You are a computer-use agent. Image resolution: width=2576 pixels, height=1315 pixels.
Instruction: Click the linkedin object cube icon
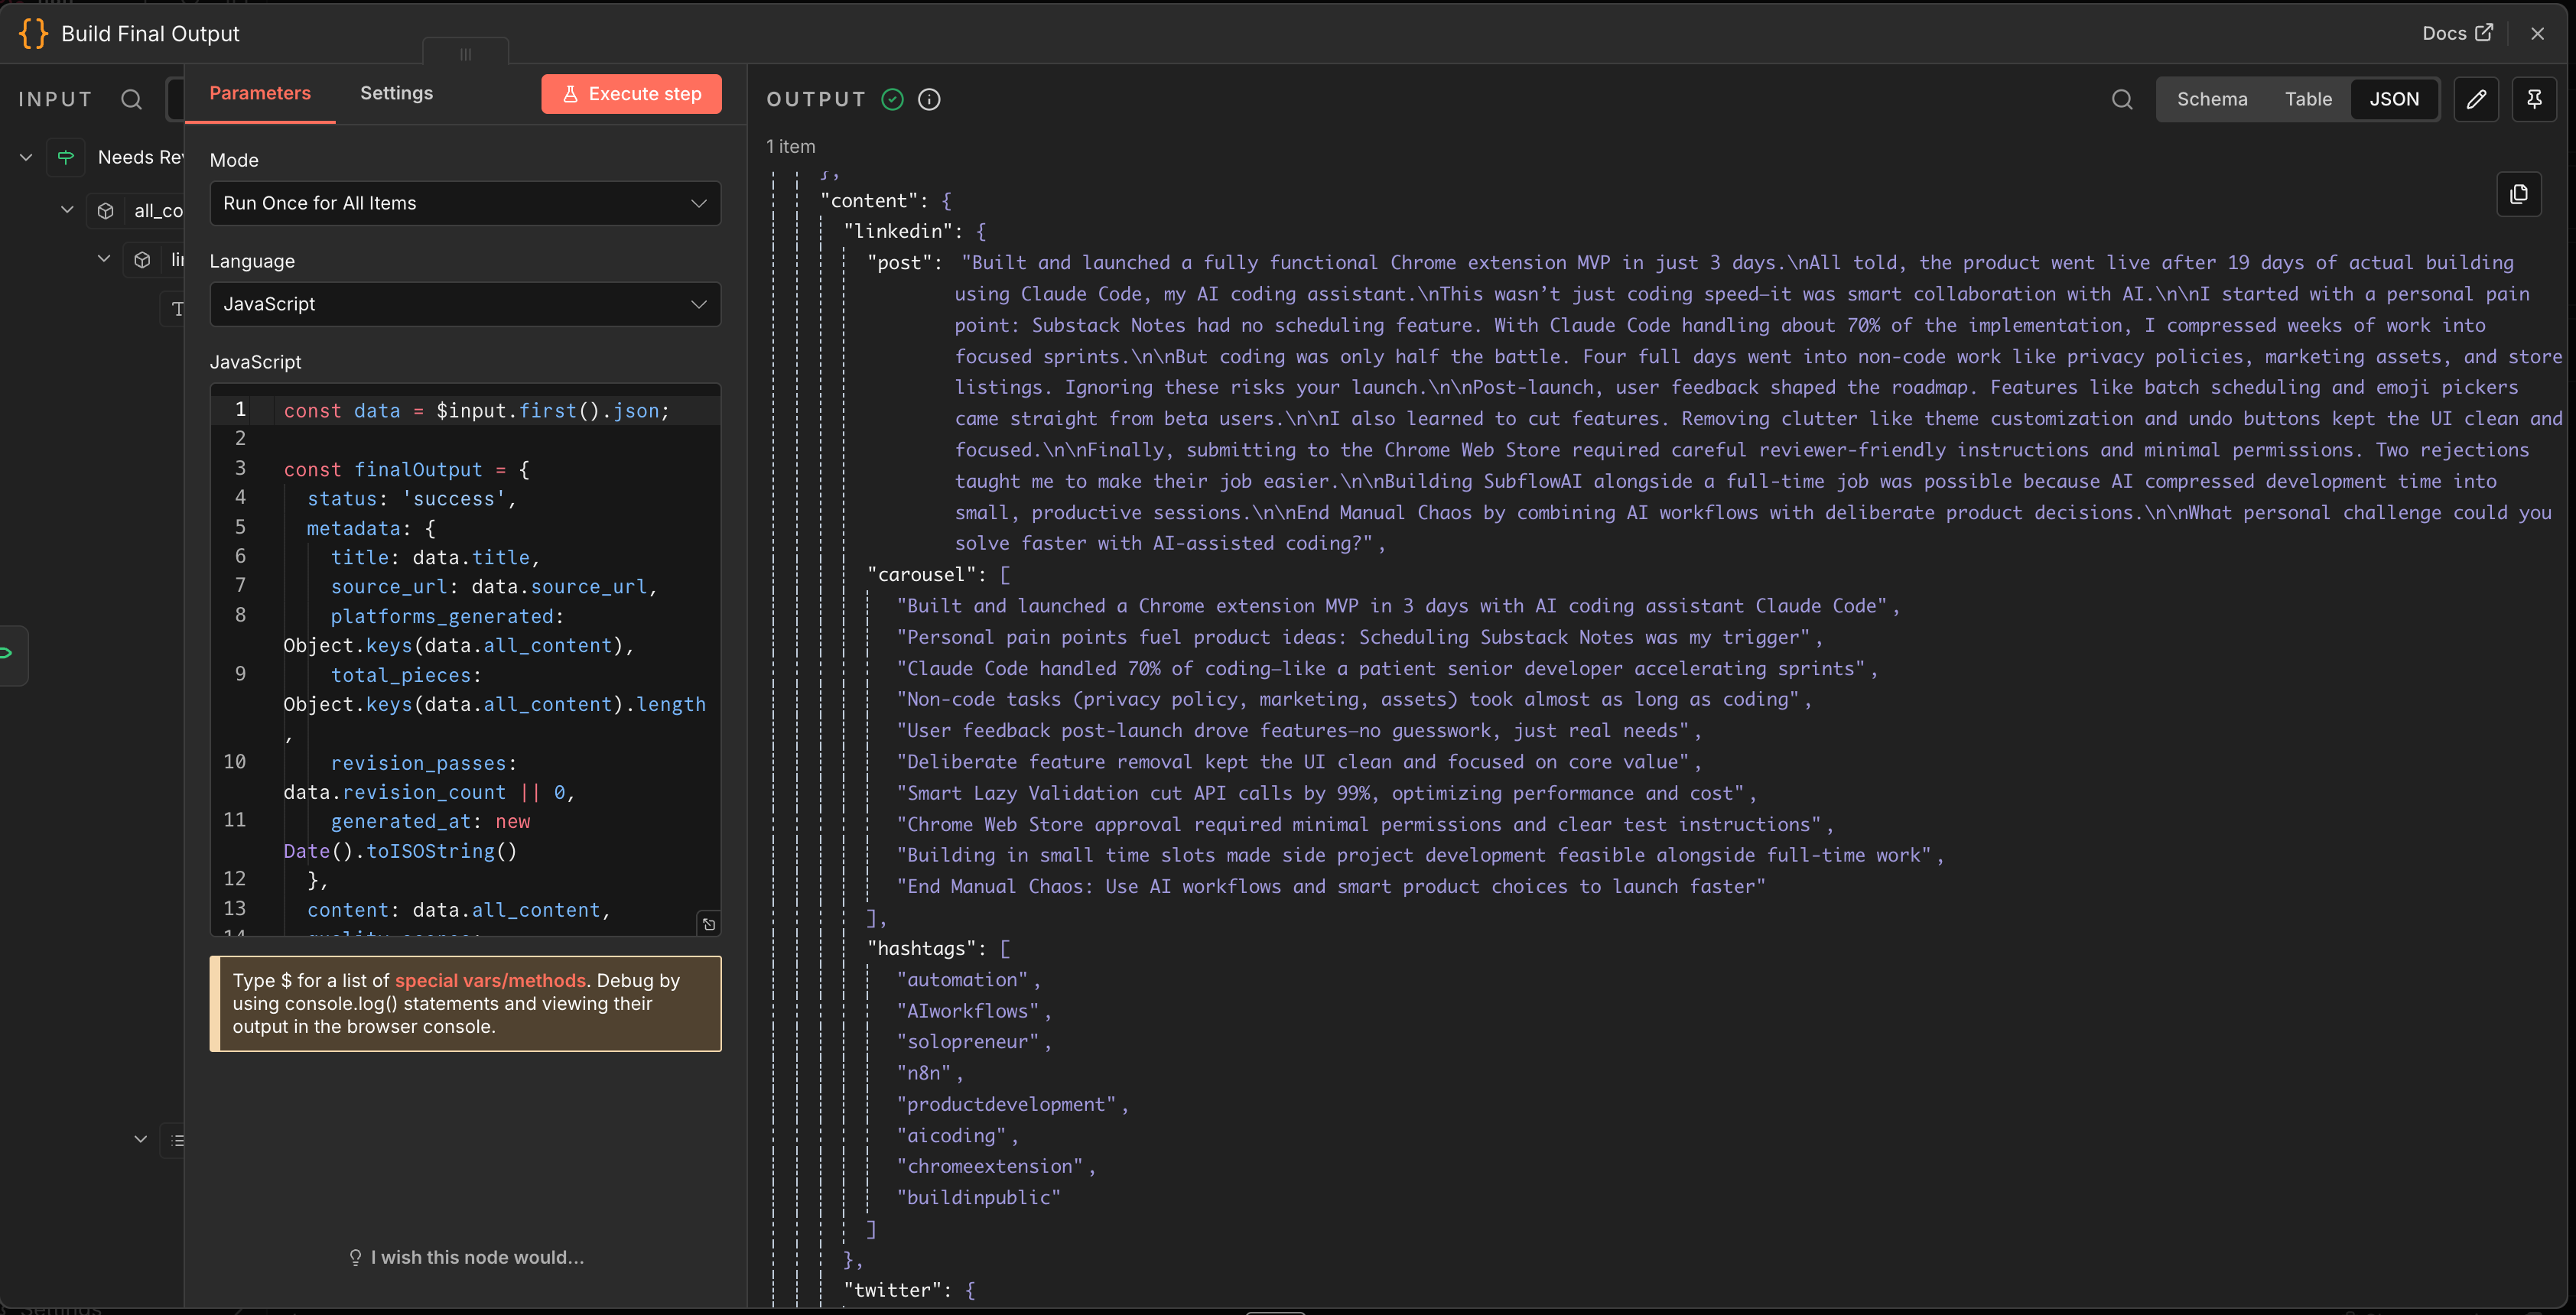click(x=142, y=260)
